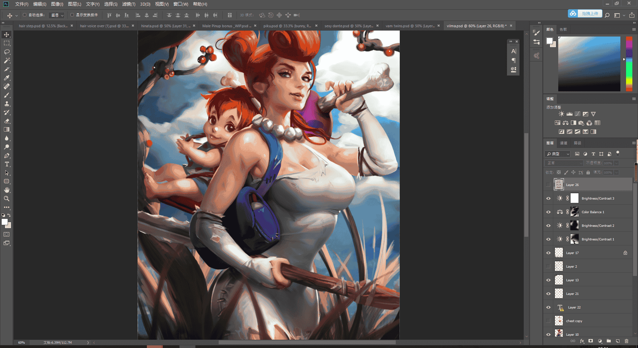
Task: Select the Gradient tool
Action: click(x=7, y=130)
